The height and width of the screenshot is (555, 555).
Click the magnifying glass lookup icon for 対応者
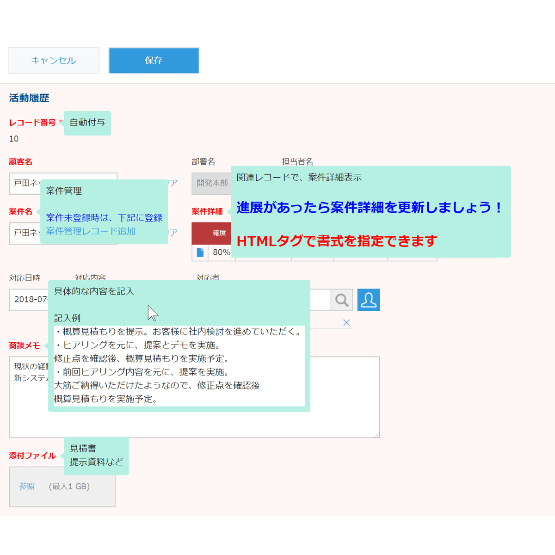(342, 300)
